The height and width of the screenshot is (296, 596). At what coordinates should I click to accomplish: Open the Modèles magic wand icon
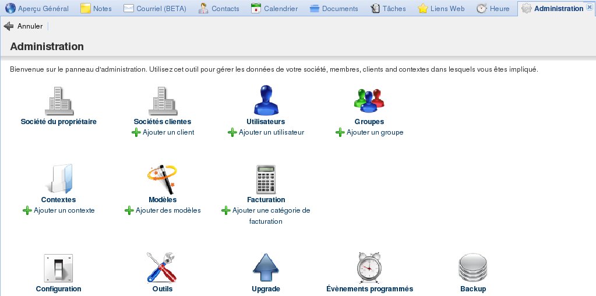[x=162, y=179]
